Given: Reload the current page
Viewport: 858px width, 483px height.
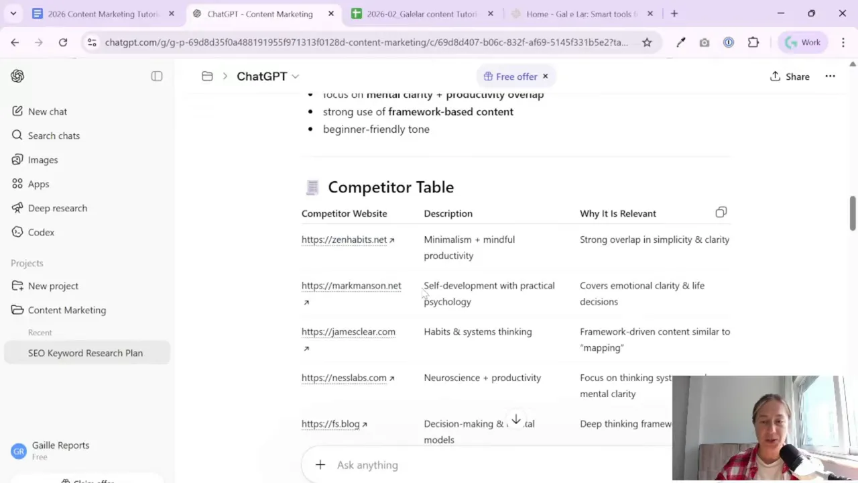Looking at the screenshot, I should [63, 42].
